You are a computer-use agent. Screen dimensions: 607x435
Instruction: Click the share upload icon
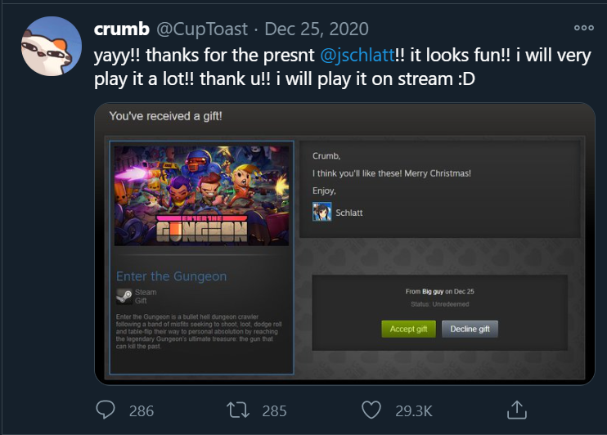tap(517, 410)
